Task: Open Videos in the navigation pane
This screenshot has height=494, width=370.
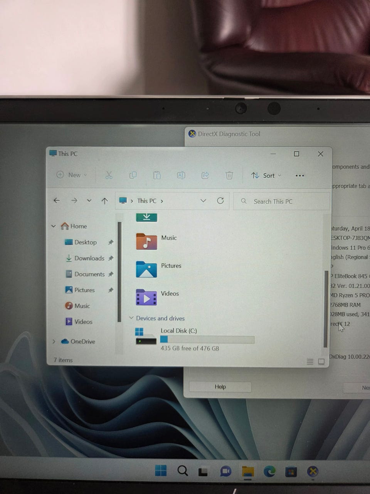Action: (79, 321)
